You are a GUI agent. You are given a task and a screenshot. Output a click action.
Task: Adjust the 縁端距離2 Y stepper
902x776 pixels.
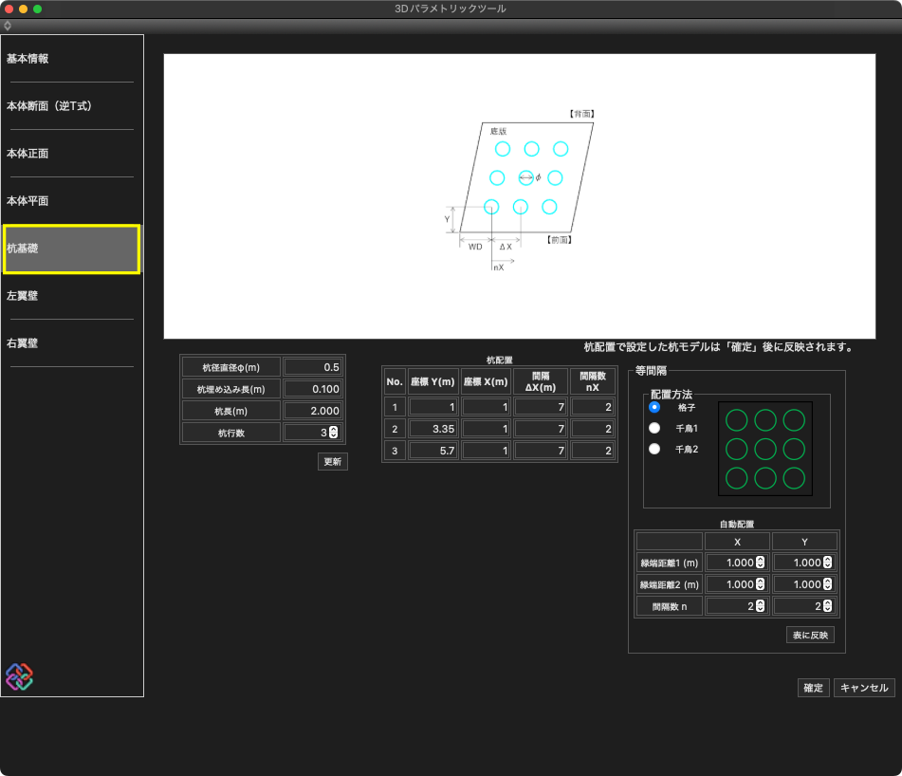(x=827, y=584)
